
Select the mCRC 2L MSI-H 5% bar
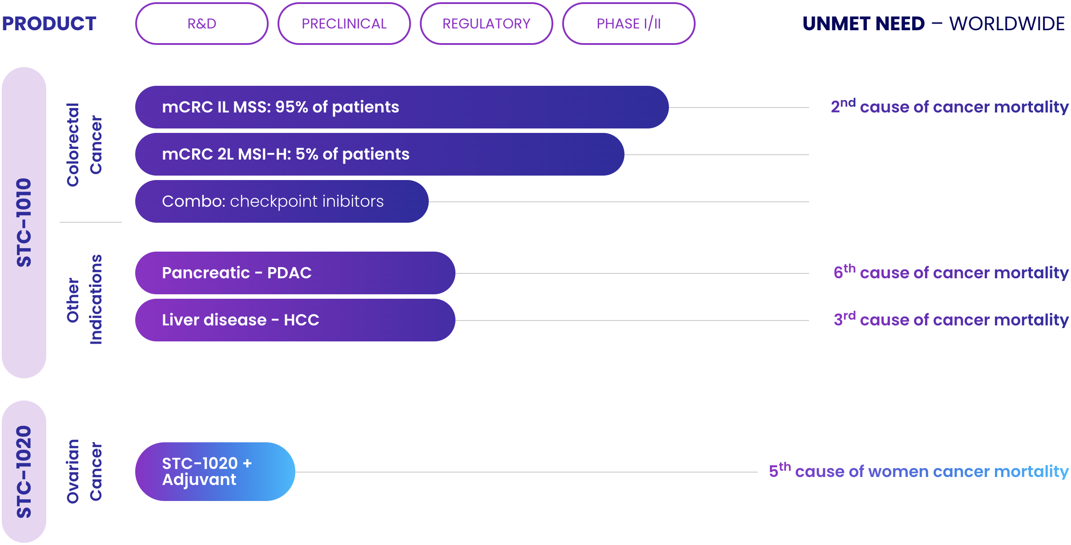click(x=379, y=154)
